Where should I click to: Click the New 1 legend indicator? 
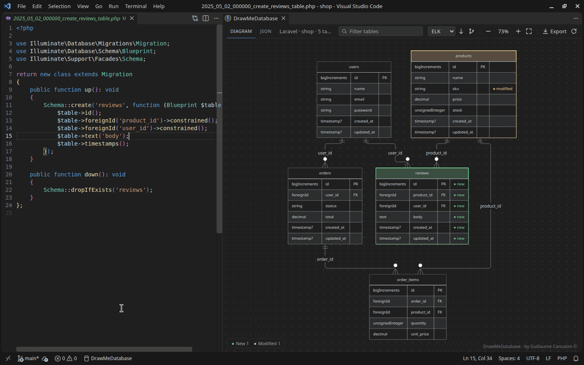pos(240,344)
